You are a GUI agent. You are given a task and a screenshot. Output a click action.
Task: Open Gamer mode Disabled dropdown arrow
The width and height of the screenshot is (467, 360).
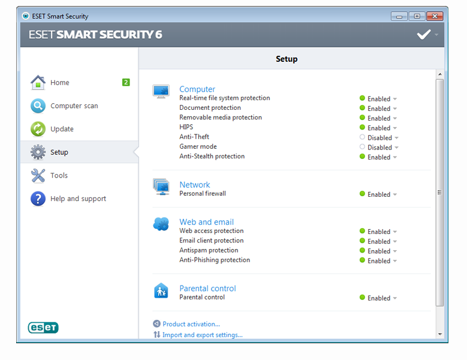397,148
